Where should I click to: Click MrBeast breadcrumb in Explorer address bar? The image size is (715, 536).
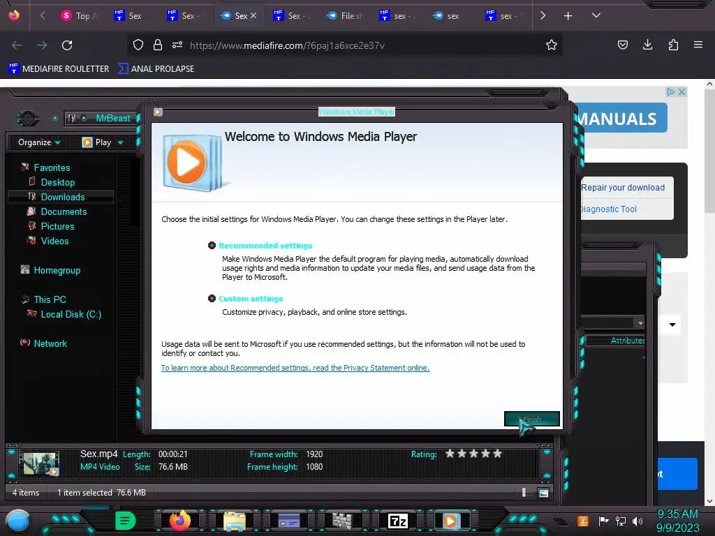pos(113,118)
